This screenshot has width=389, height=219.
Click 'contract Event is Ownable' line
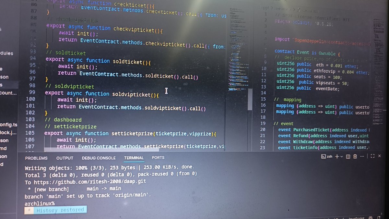(x=307, y=53)
